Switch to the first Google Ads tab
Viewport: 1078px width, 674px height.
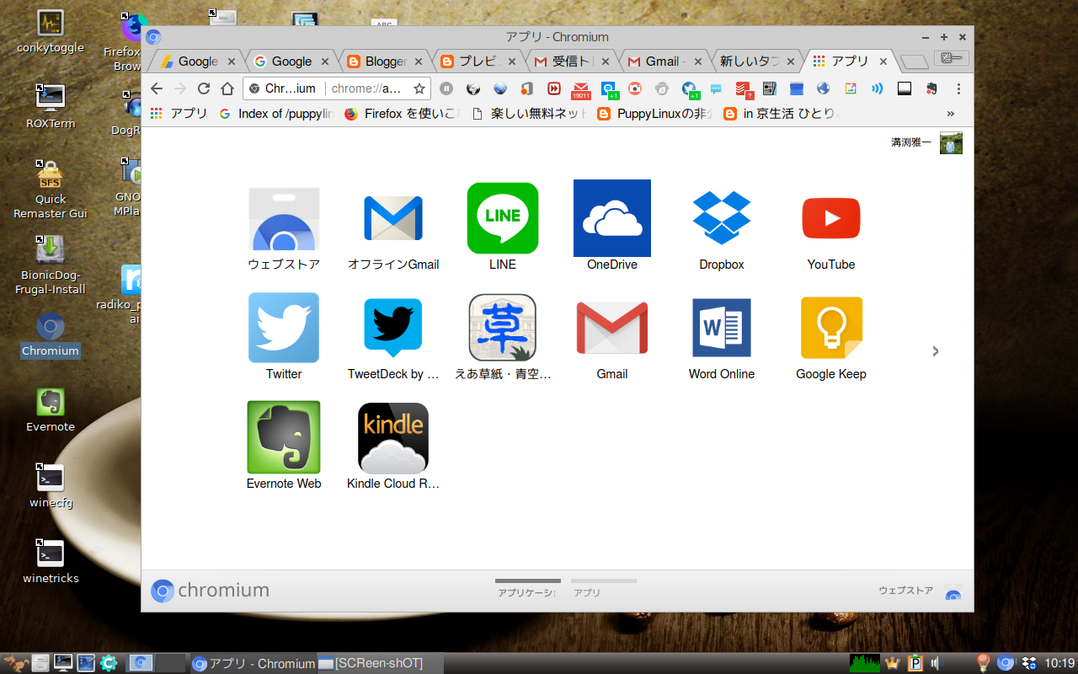(x=198, y=62)
